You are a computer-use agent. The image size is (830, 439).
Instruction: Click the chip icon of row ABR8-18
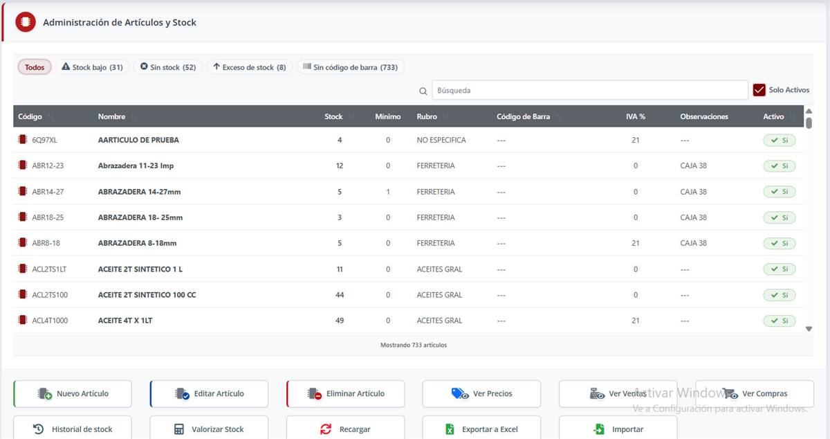click(x=23, y=243)
